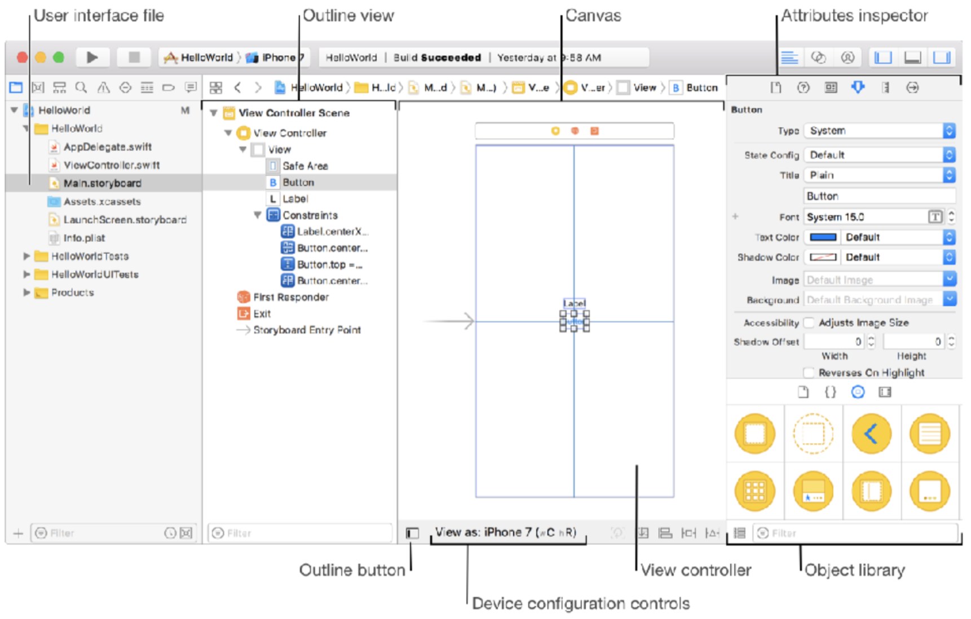Expand the Products folder
971x619 pixels.
(26, 292)
